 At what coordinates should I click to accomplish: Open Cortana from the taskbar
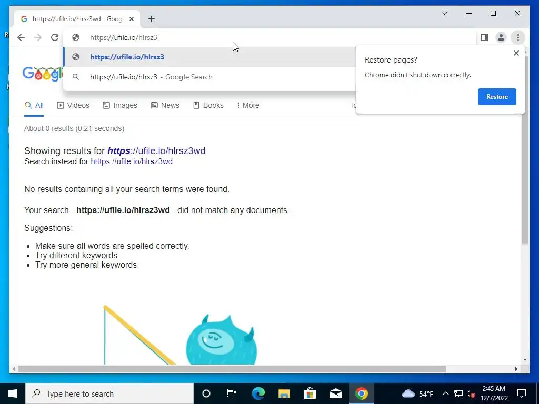pyautogui.click(x=206, y=393)
